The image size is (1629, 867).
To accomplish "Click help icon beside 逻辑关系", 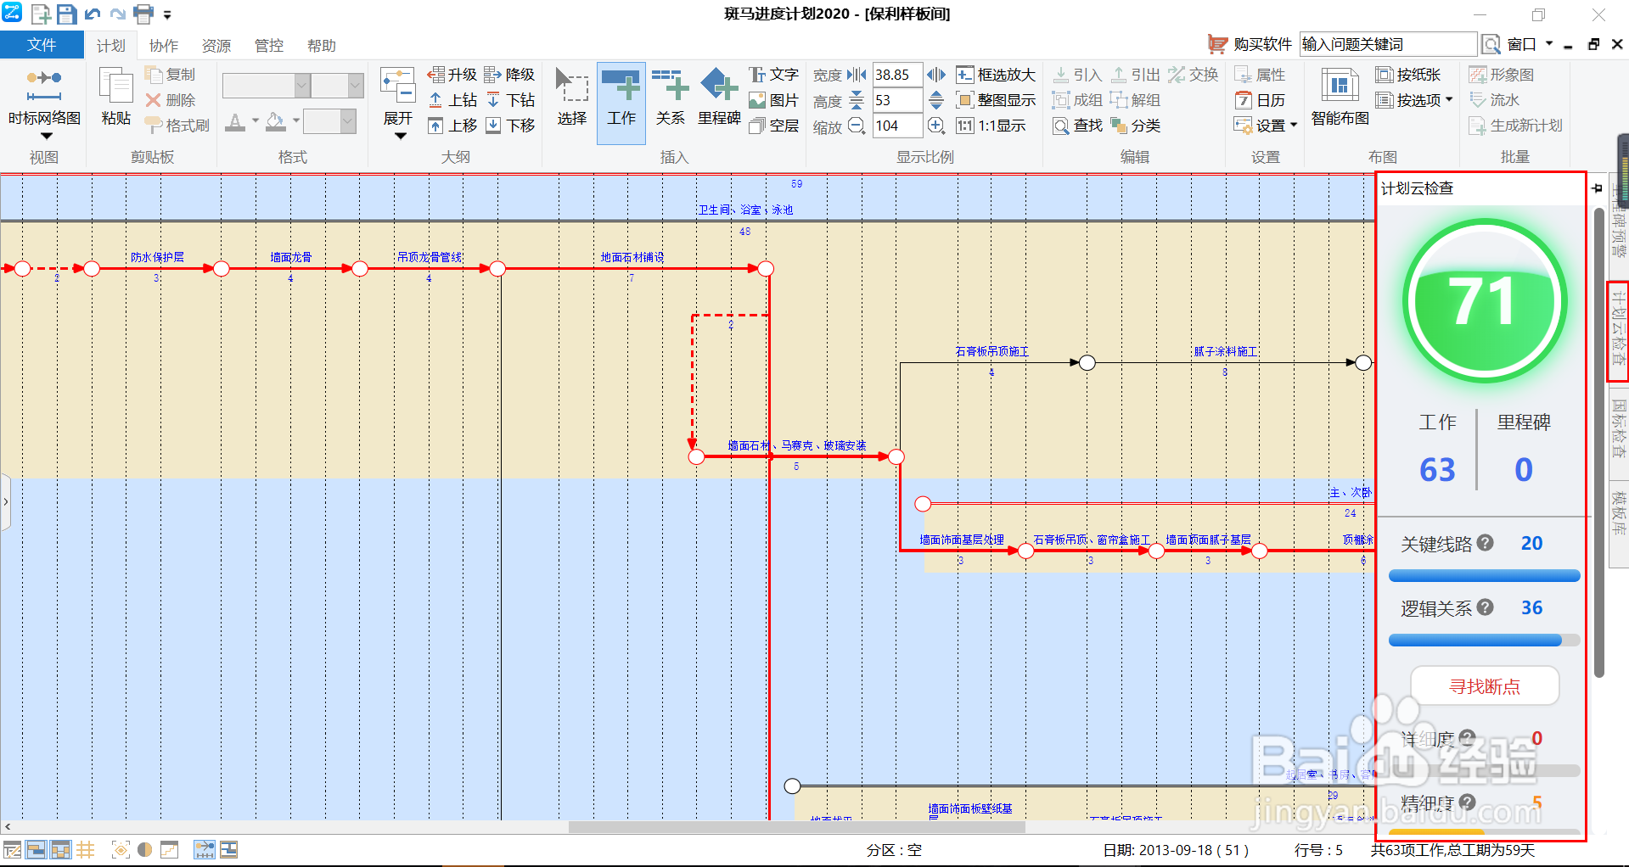I will [1485, 607].
